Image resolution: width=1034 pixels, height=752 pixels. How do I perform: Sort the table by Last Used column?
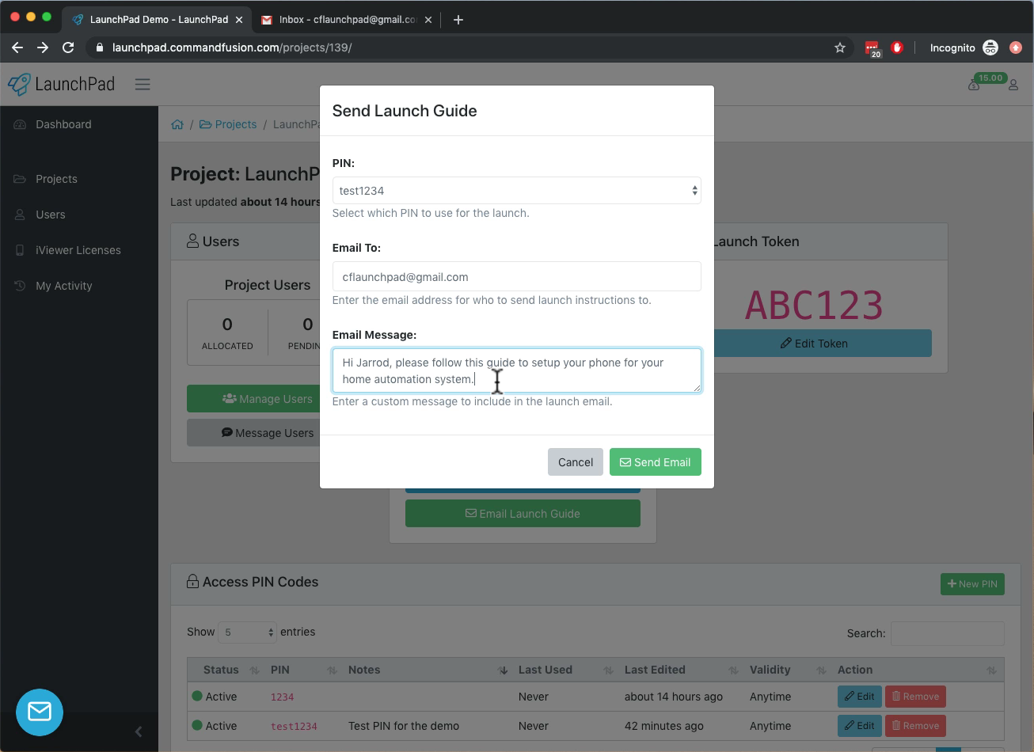pyautogui.click(x=545, y=670)
